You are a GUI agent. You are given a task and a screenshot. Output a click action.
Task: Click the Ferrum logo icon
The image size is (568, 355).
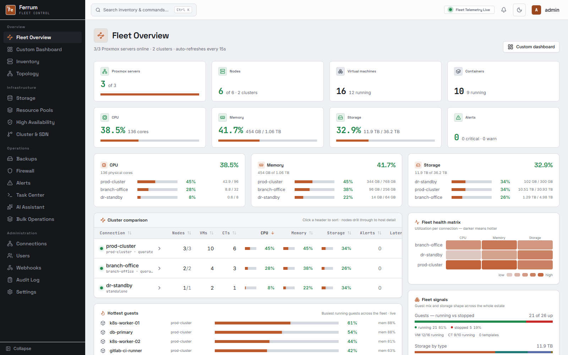coord(11,10)
